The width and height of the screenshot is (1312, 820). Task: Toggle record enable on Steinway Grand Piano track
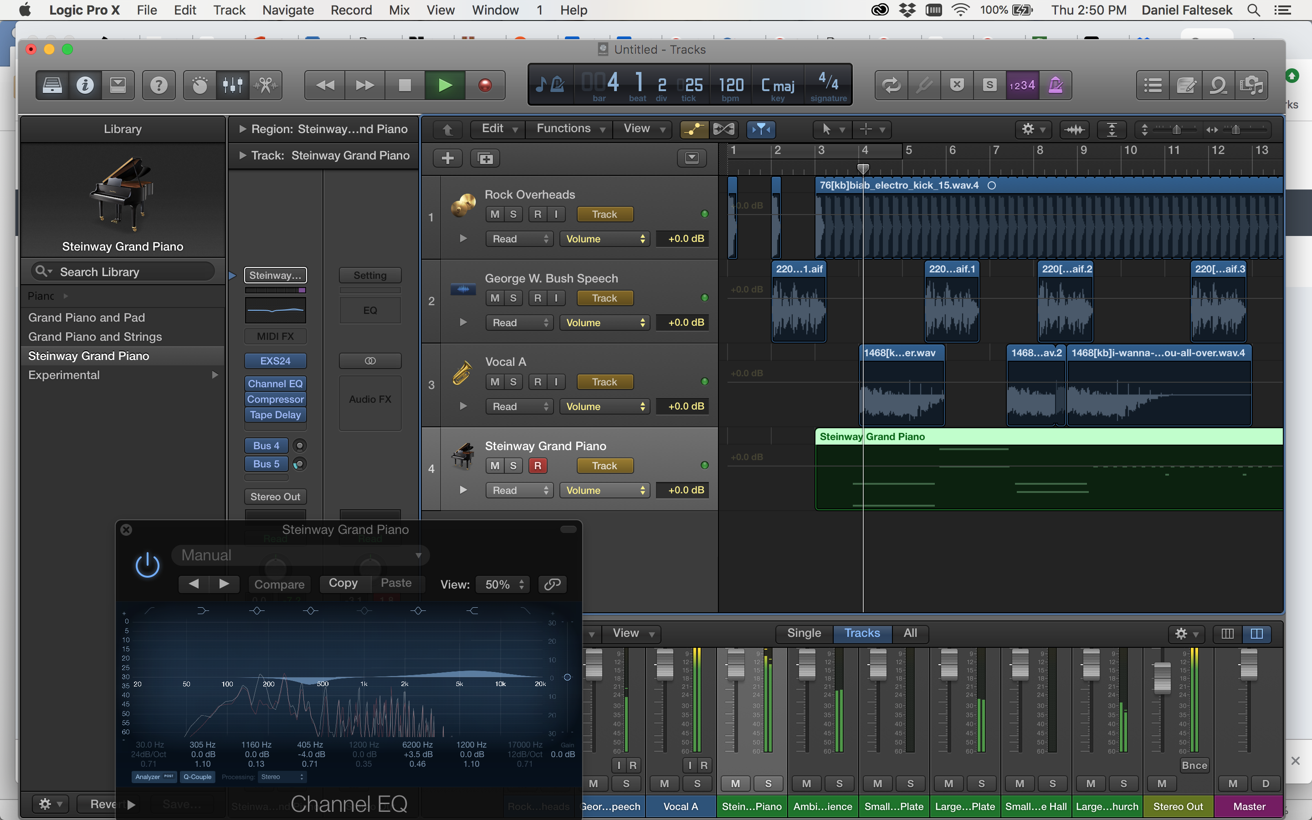tap(537, 465)
